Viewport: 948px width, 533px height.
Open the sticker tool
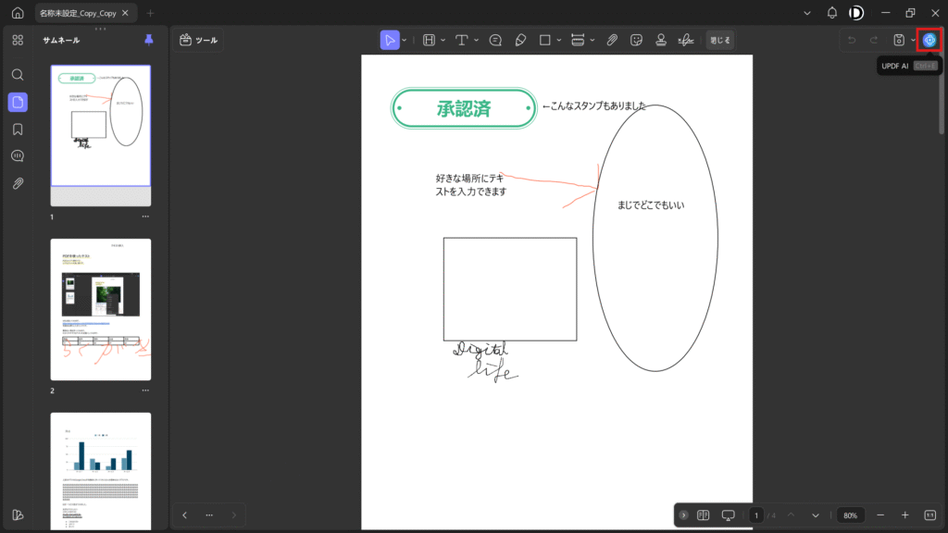click(637, 40)
